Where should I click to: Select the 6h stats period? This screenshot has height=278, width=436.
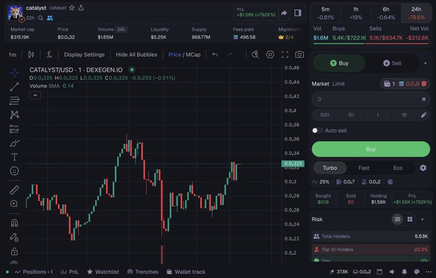pos(386,13)
